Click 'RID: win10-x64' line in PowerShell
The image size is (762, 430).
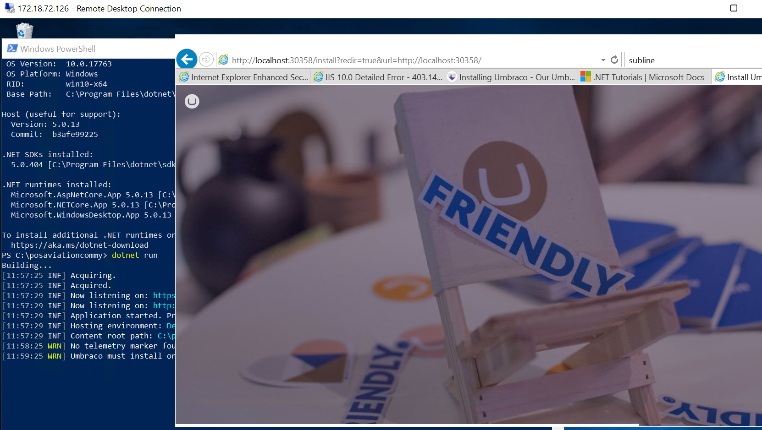coord(57,84)
